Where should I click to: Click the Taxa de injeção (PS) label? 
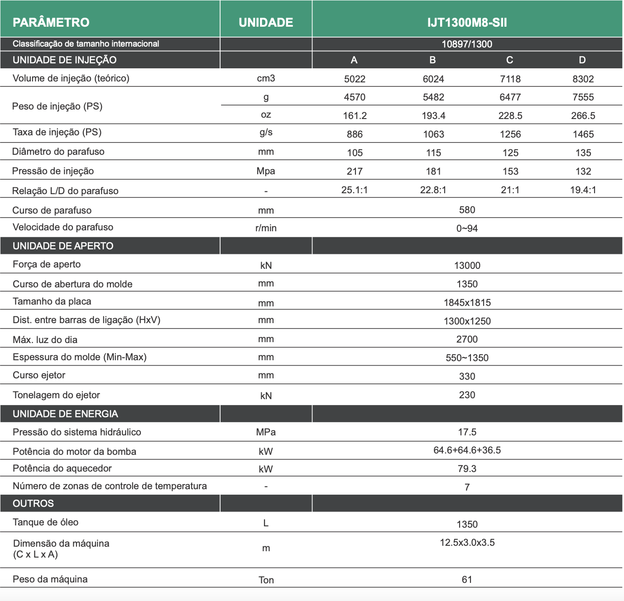pyautogui.click(x=57, y=132)
